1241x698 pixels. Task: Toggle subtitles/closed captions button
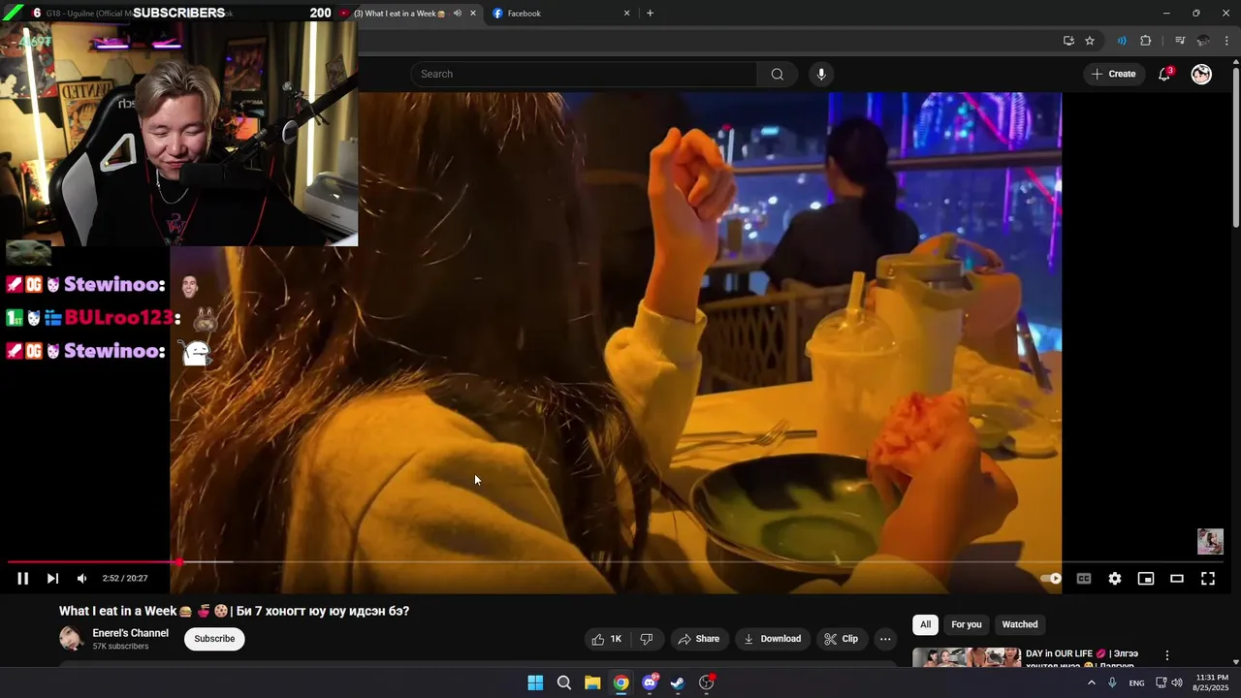click(1084, 579)
